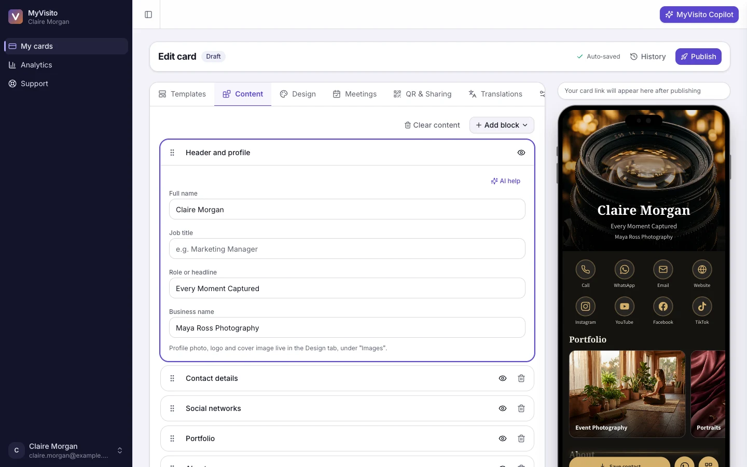Publish the card
The width and height of the screenshot is (747, 467).
698,57
